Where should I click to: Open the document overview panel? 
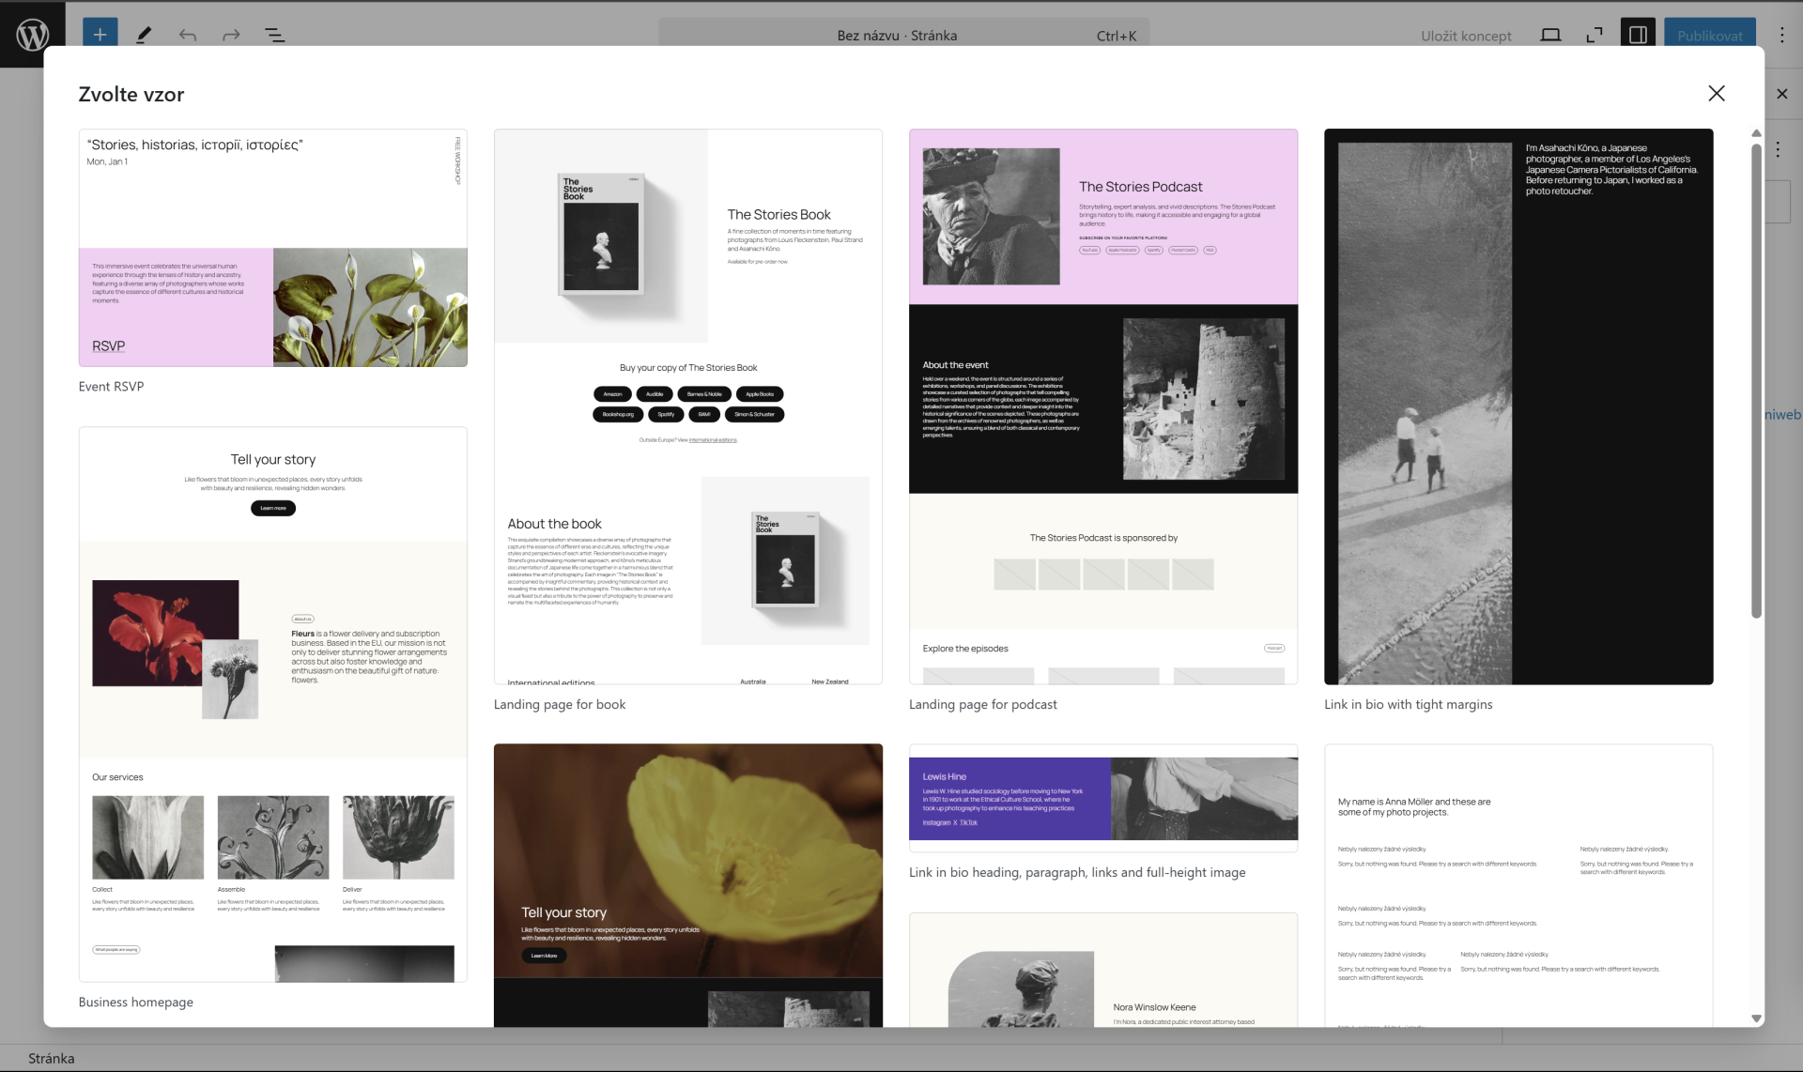pyautogui.click(x=274, y=35)
